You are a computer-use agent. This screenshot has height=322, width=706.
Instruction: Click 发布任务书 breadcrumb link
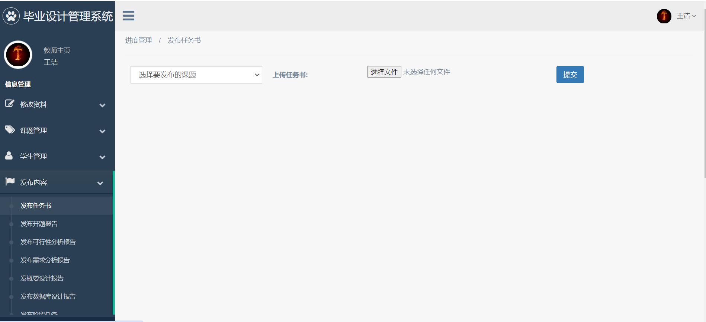pyautogui.click(x=184, y=40)
